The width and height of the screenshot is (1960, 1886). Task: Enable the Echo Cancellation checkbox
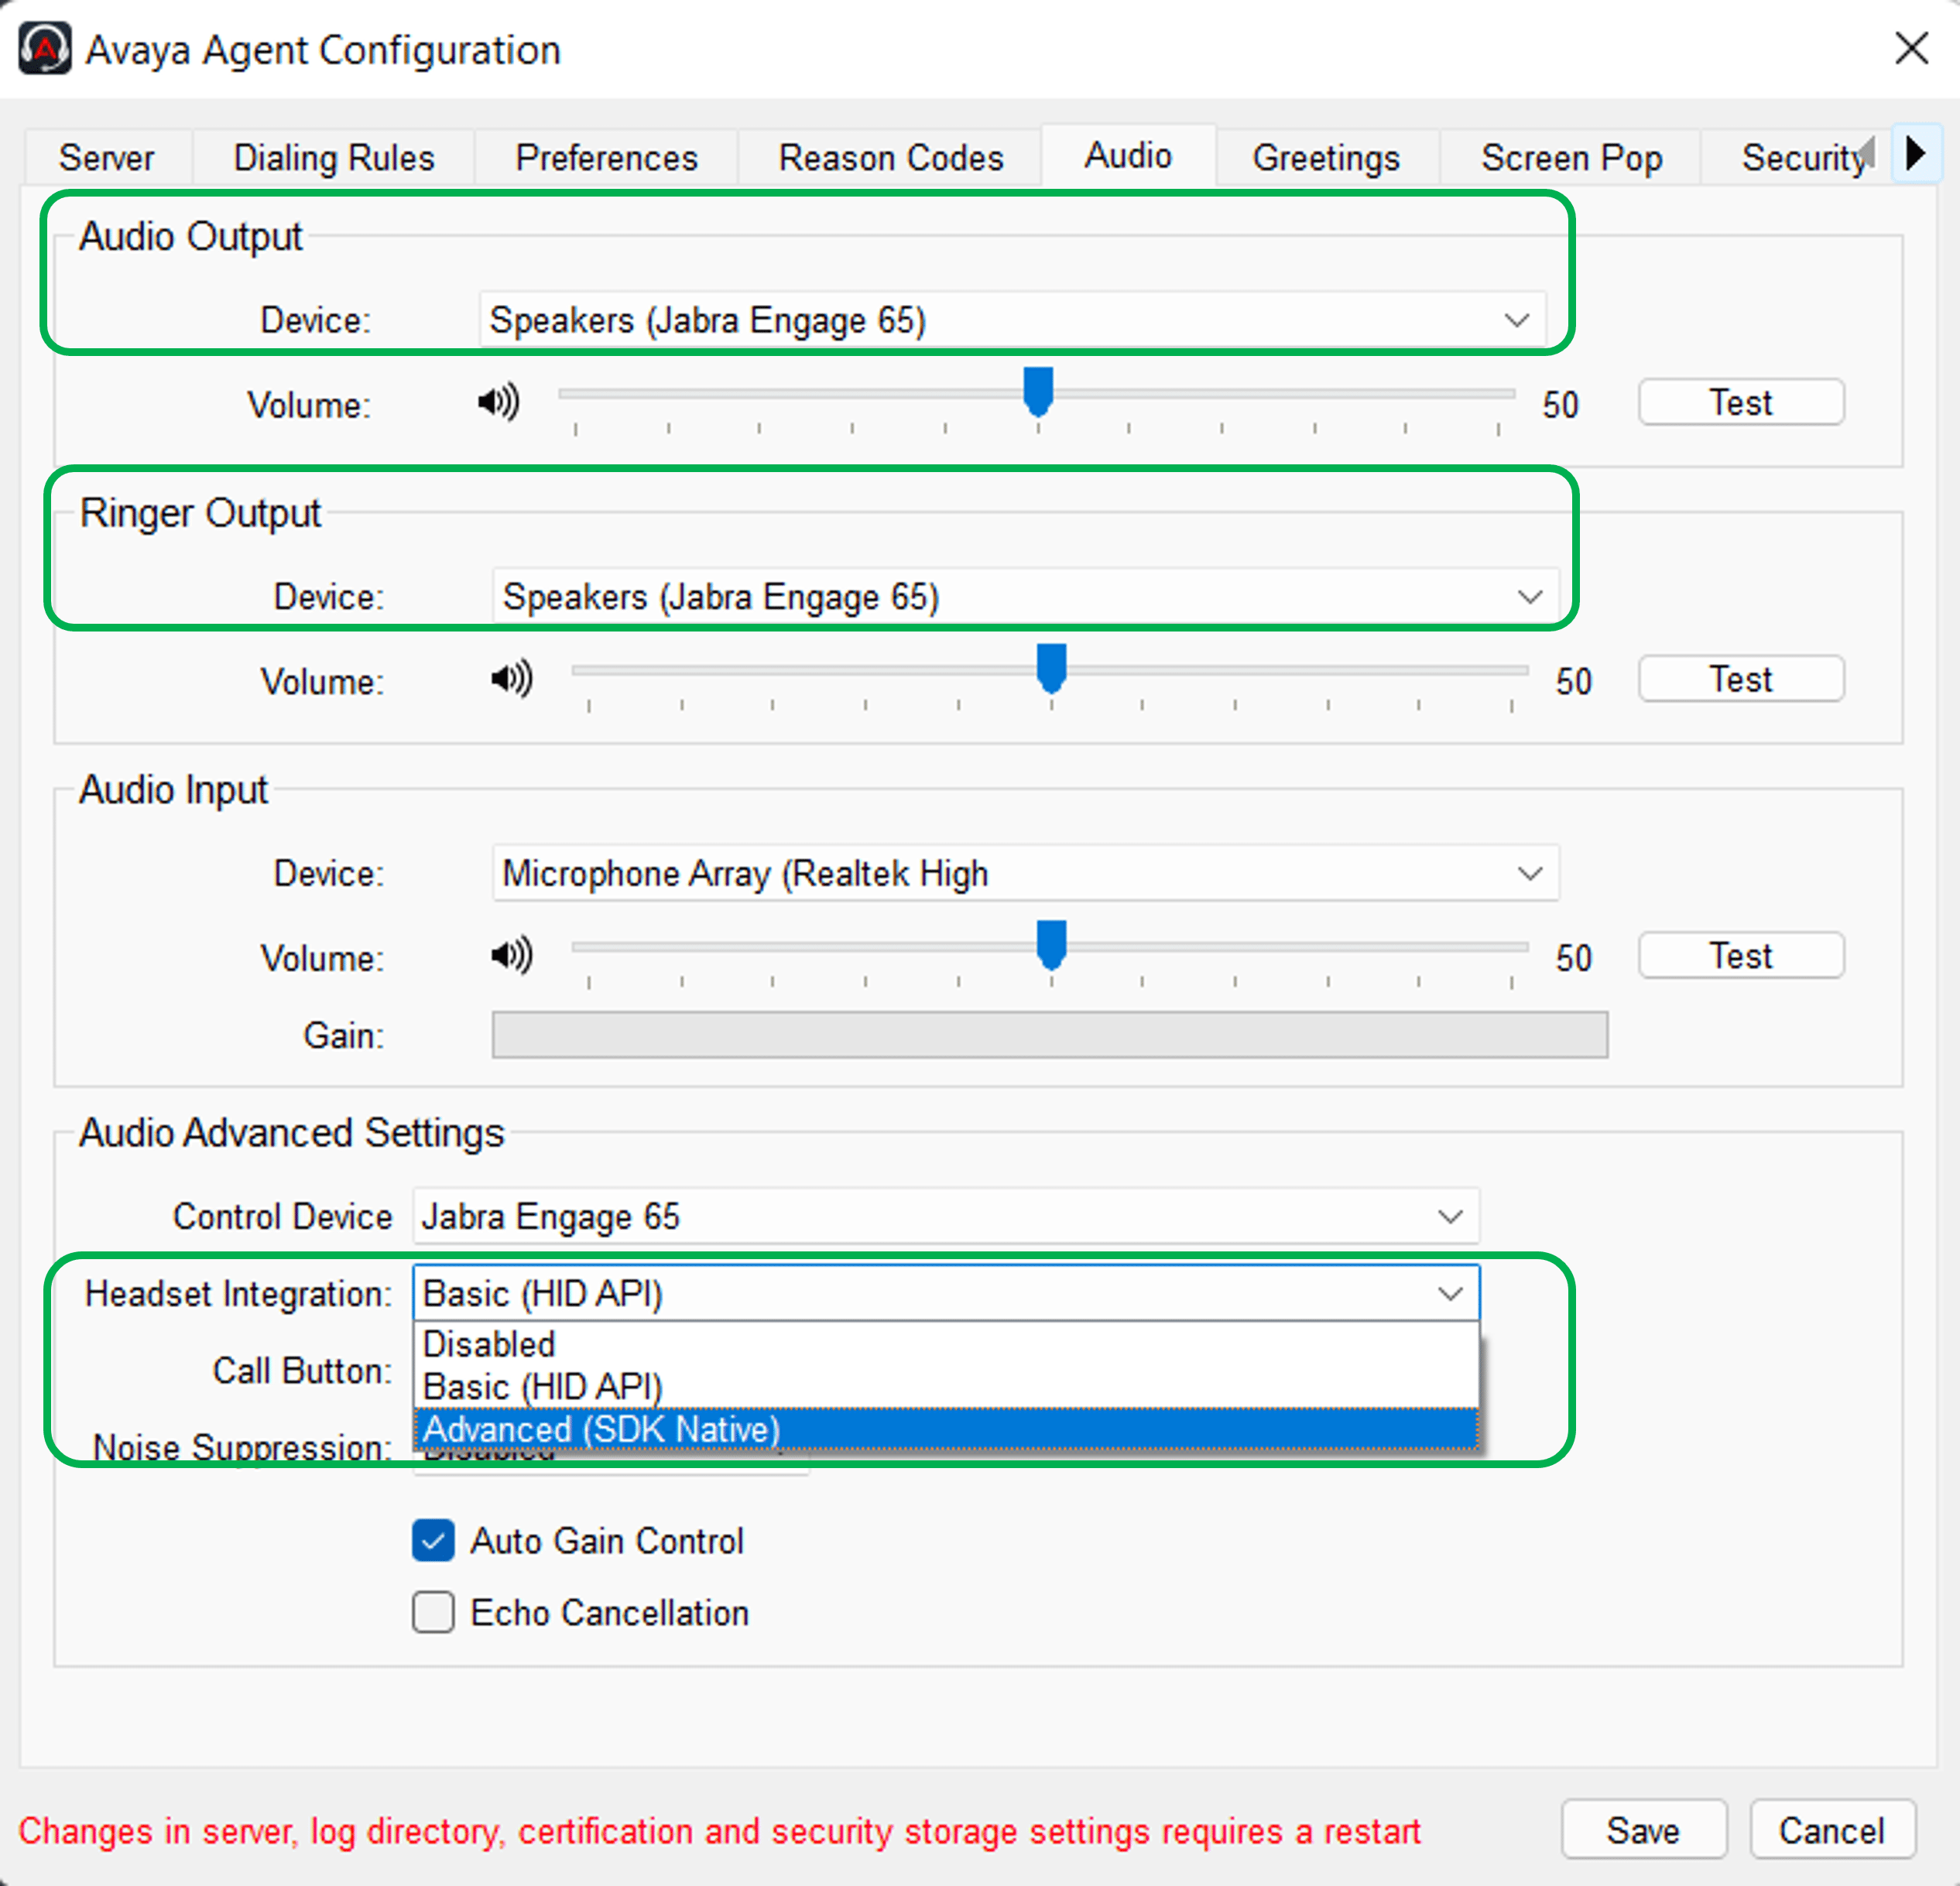[x=433, y=1612]
